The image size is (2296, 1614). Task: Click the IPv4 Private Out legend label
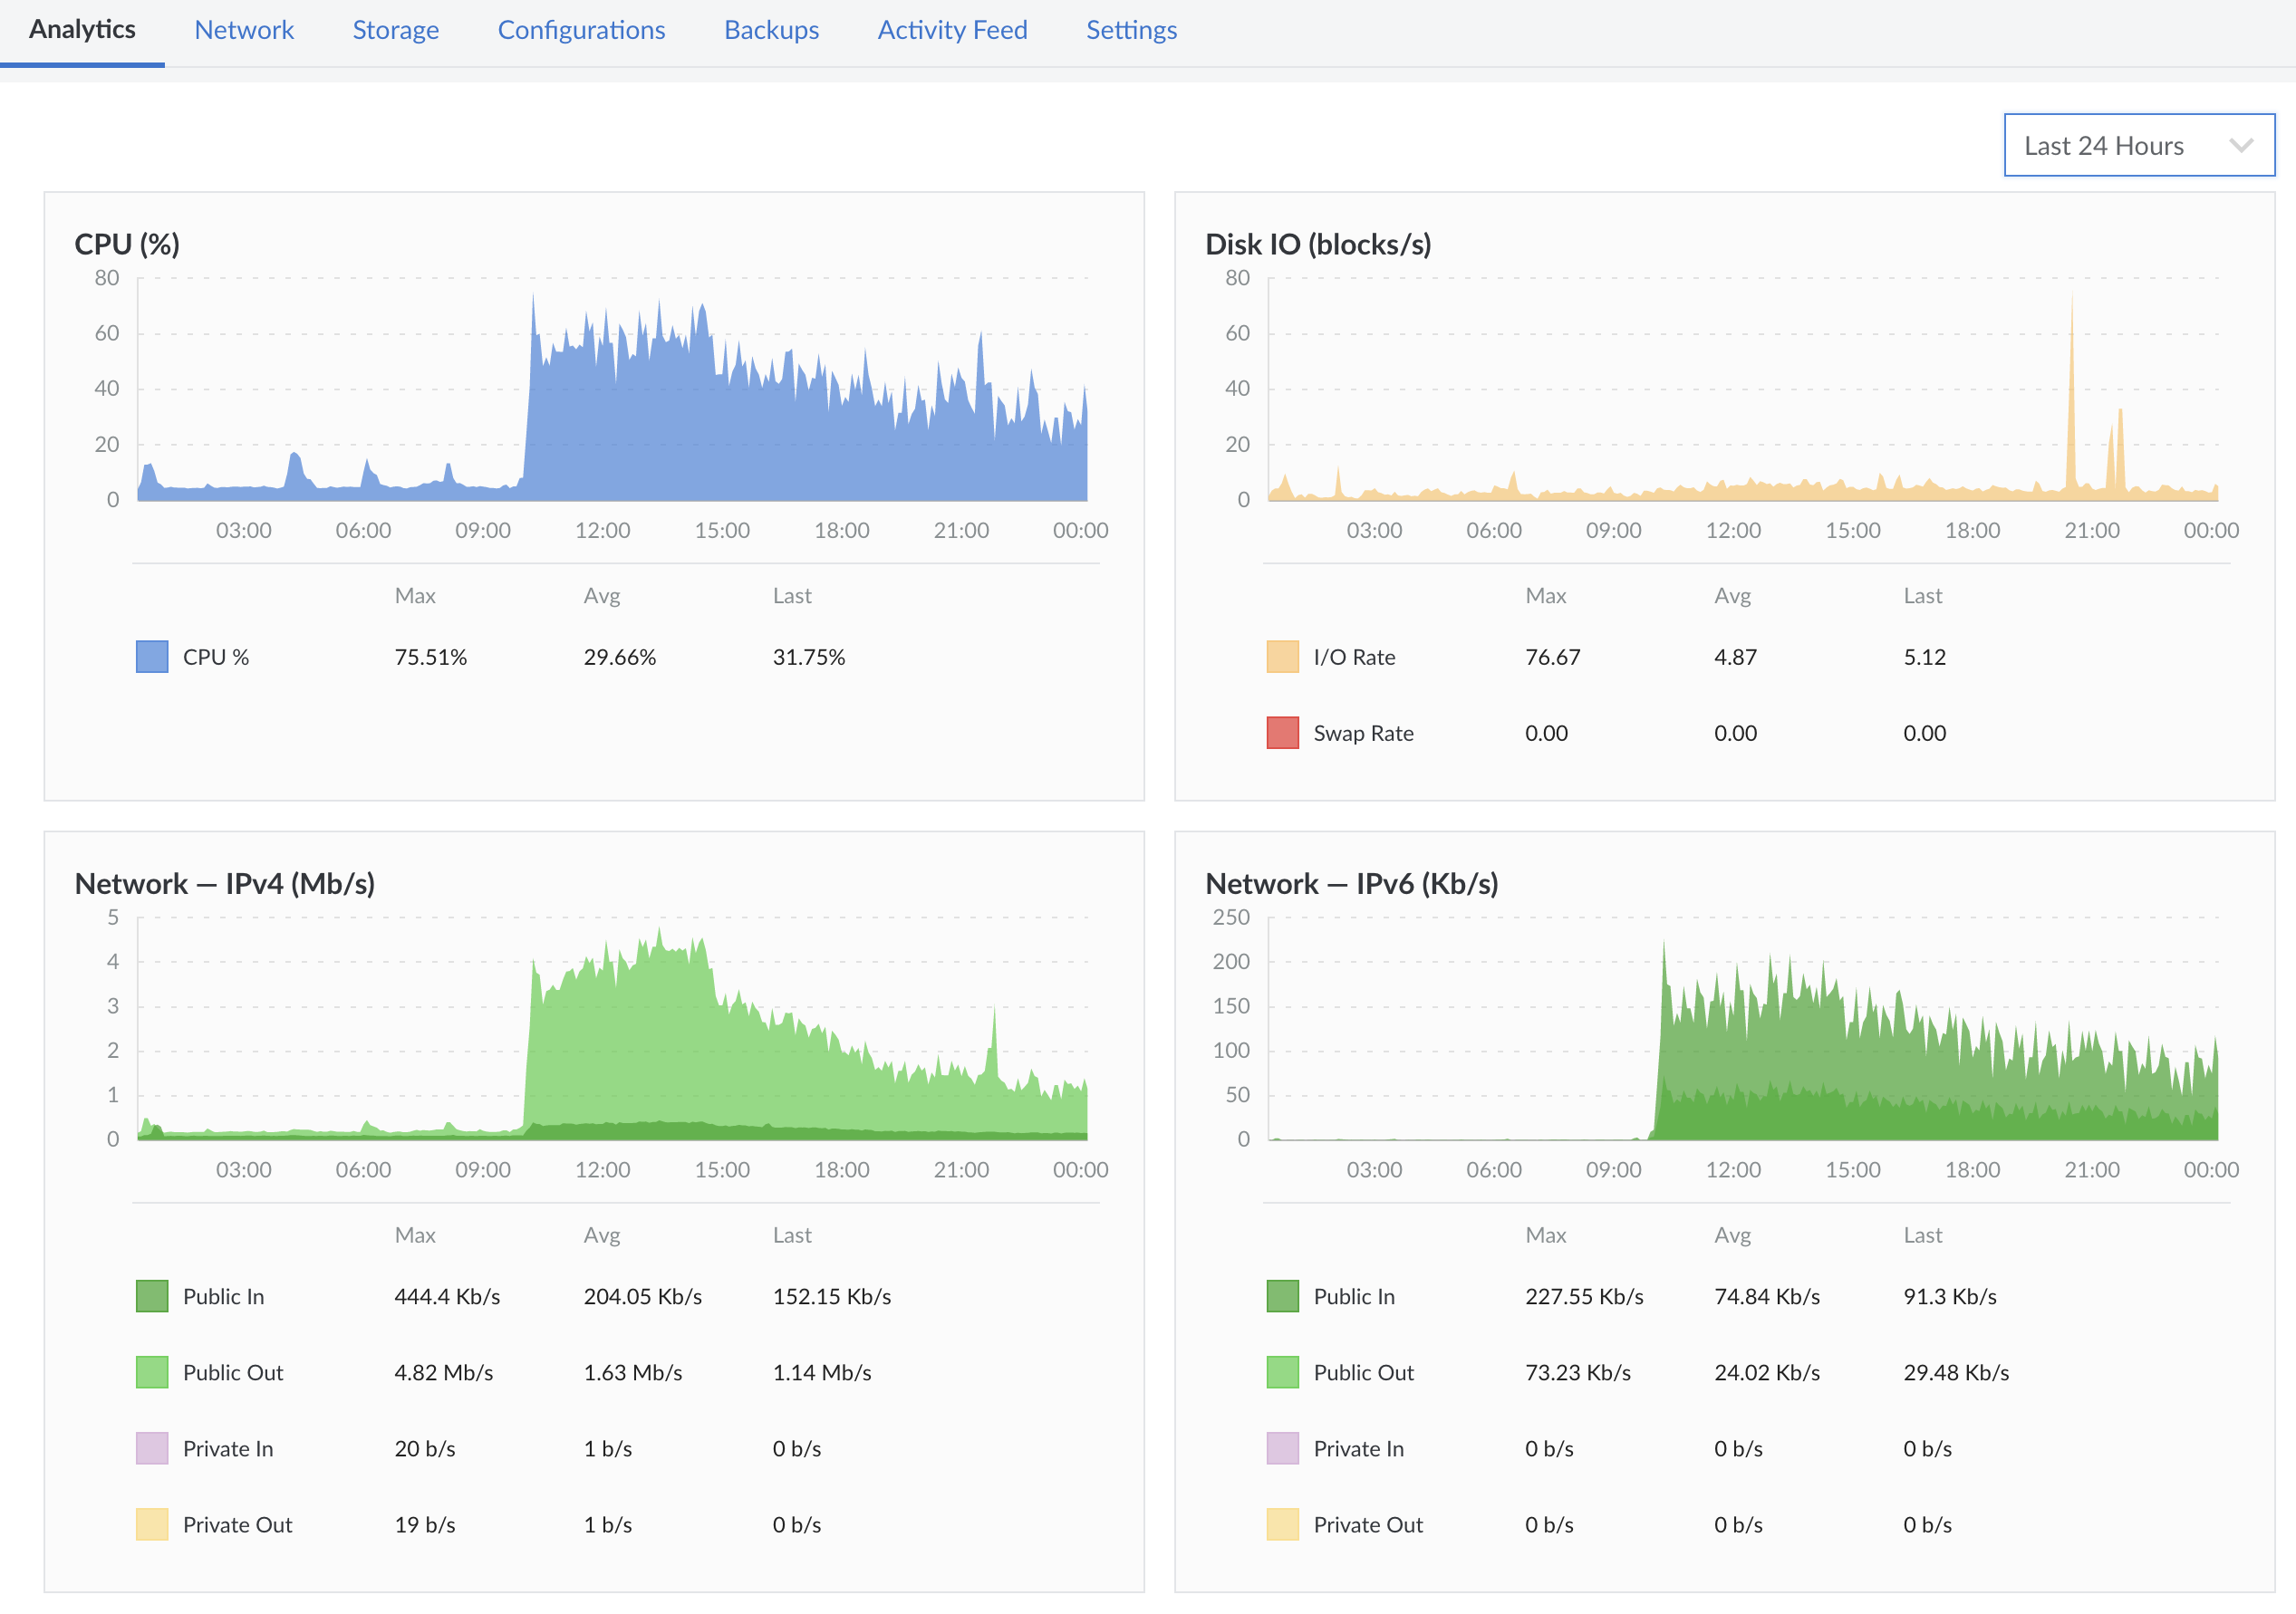[x=237, y=1524]
